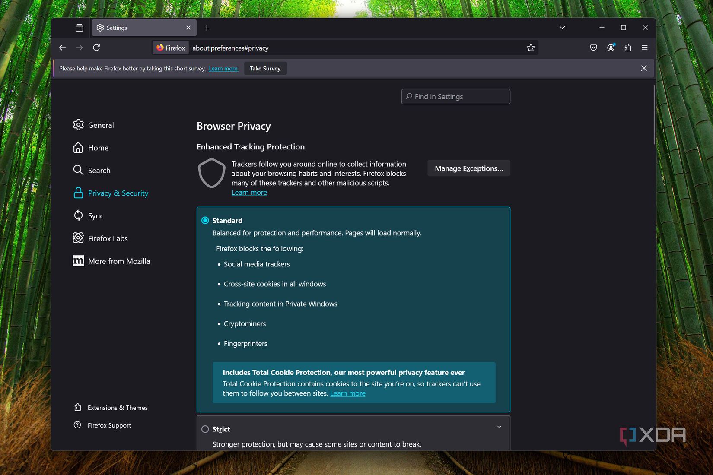
Task: Open the Firefox View tab icon
Action: (79, 28)
